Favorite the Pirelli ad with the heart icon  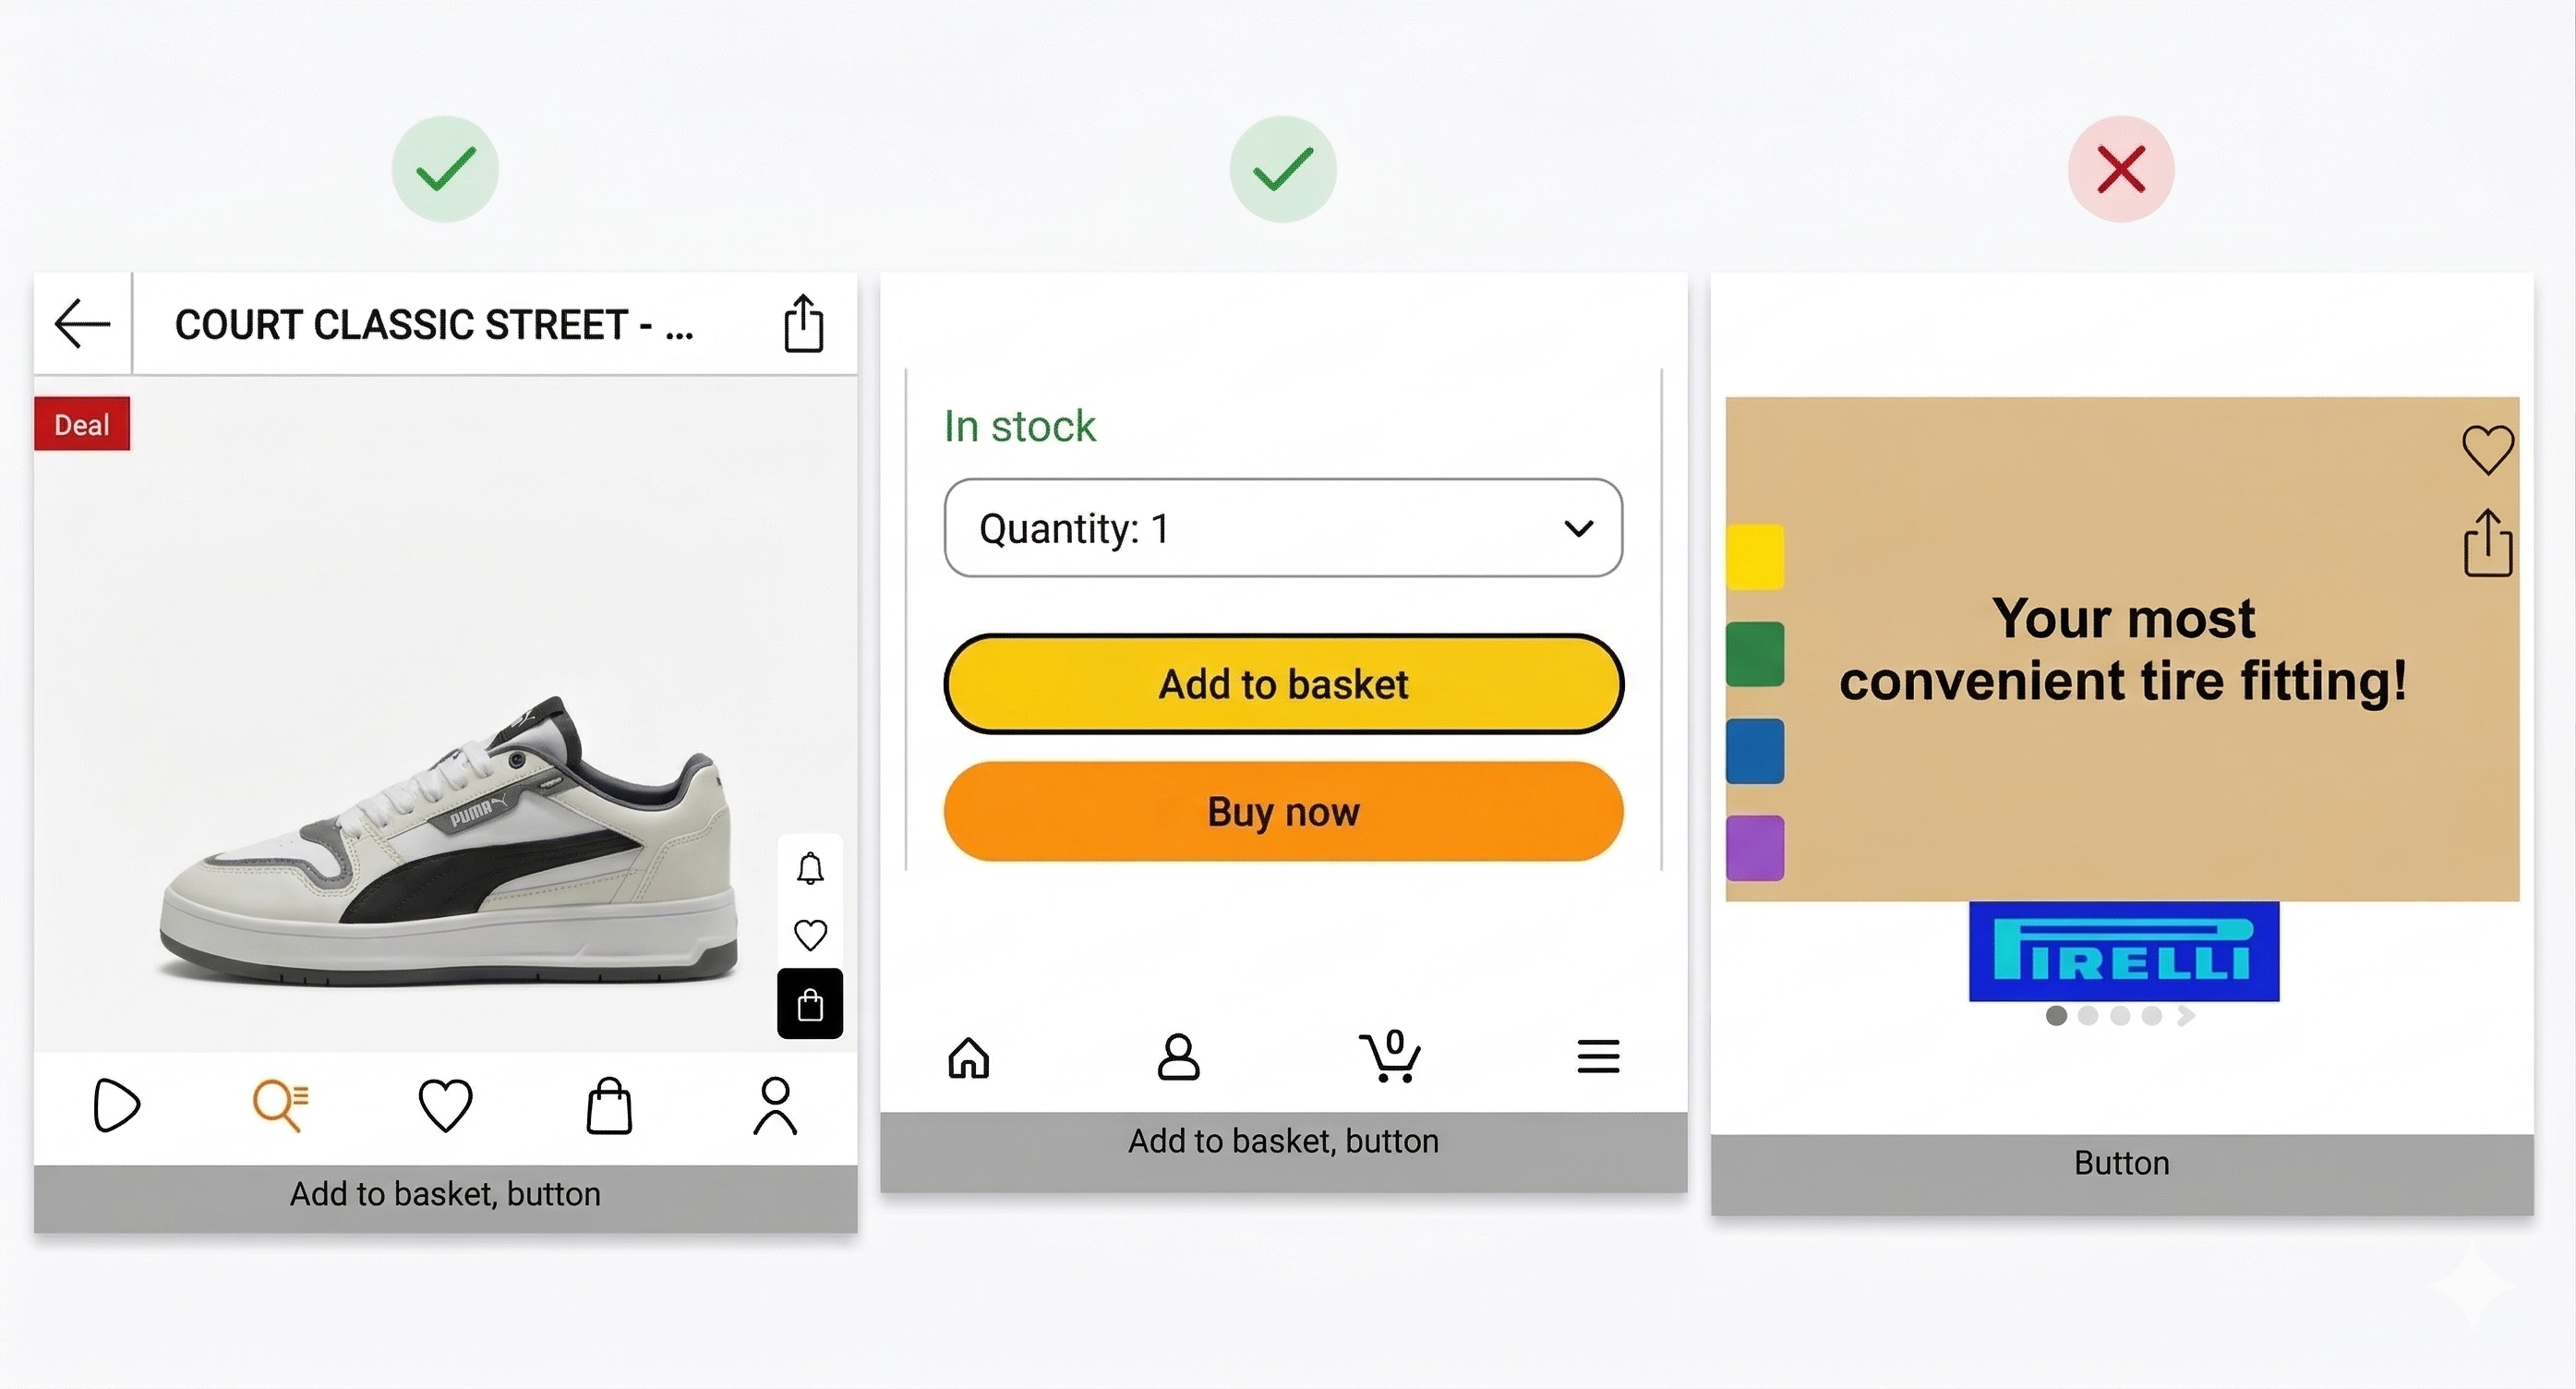tap(2488, 448)
